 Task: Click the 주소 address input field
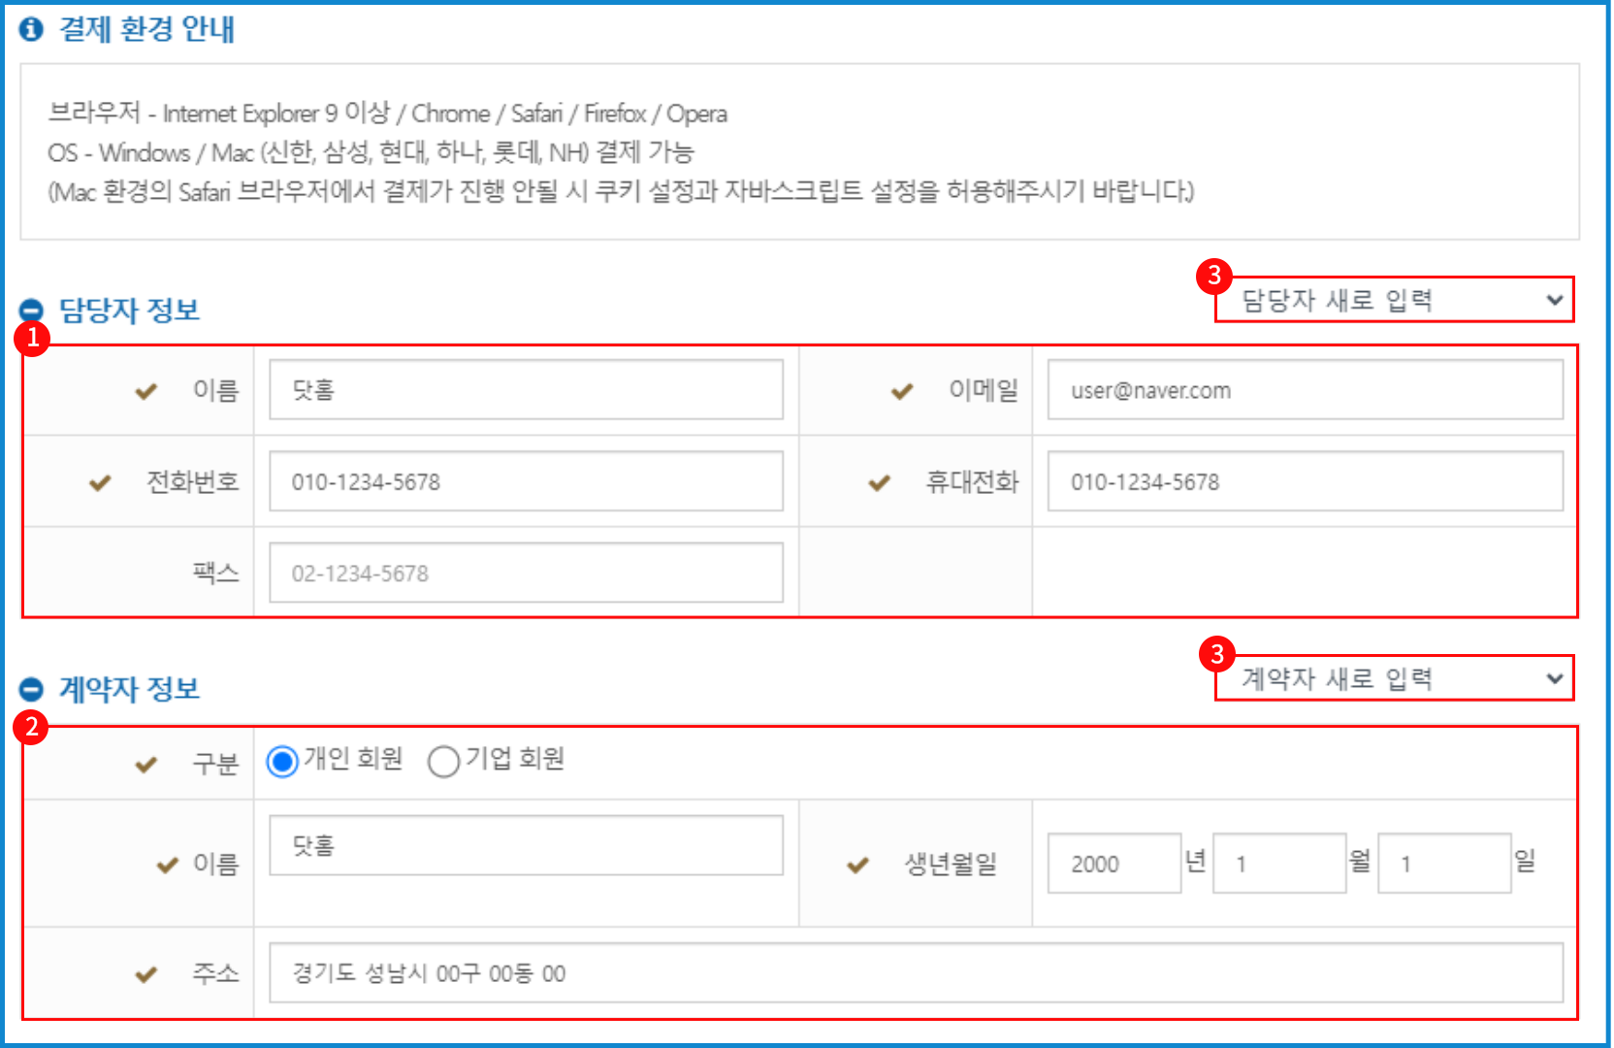[x=916, y=973]
